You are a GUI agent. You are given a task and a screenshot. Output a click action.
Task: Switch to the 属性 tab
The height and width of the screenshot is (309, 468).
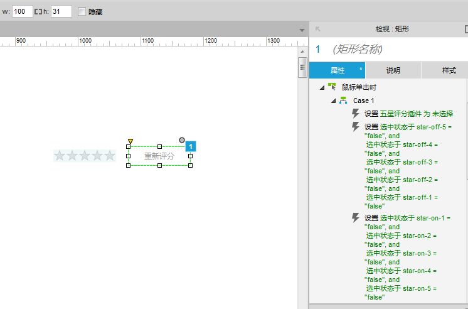(337, 70)
